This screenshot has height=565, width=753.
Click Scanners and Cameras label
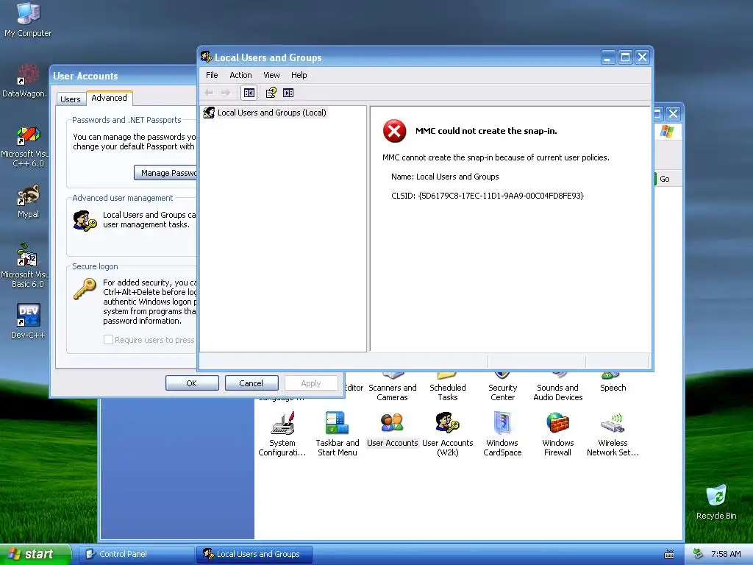[393, 393]
